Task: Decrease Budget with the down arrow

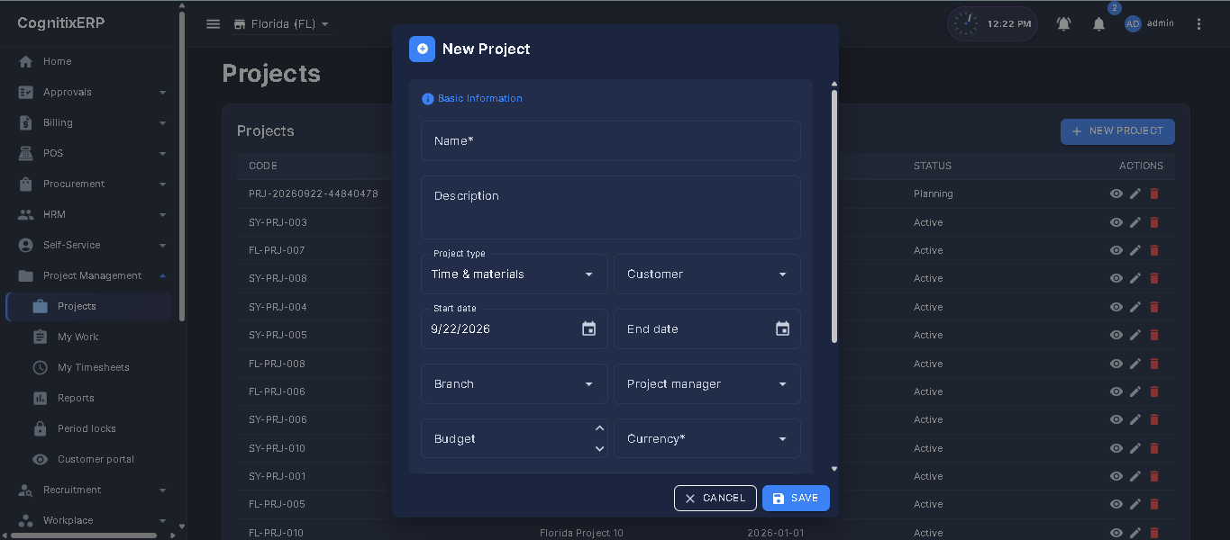Action: click(600, 448)
